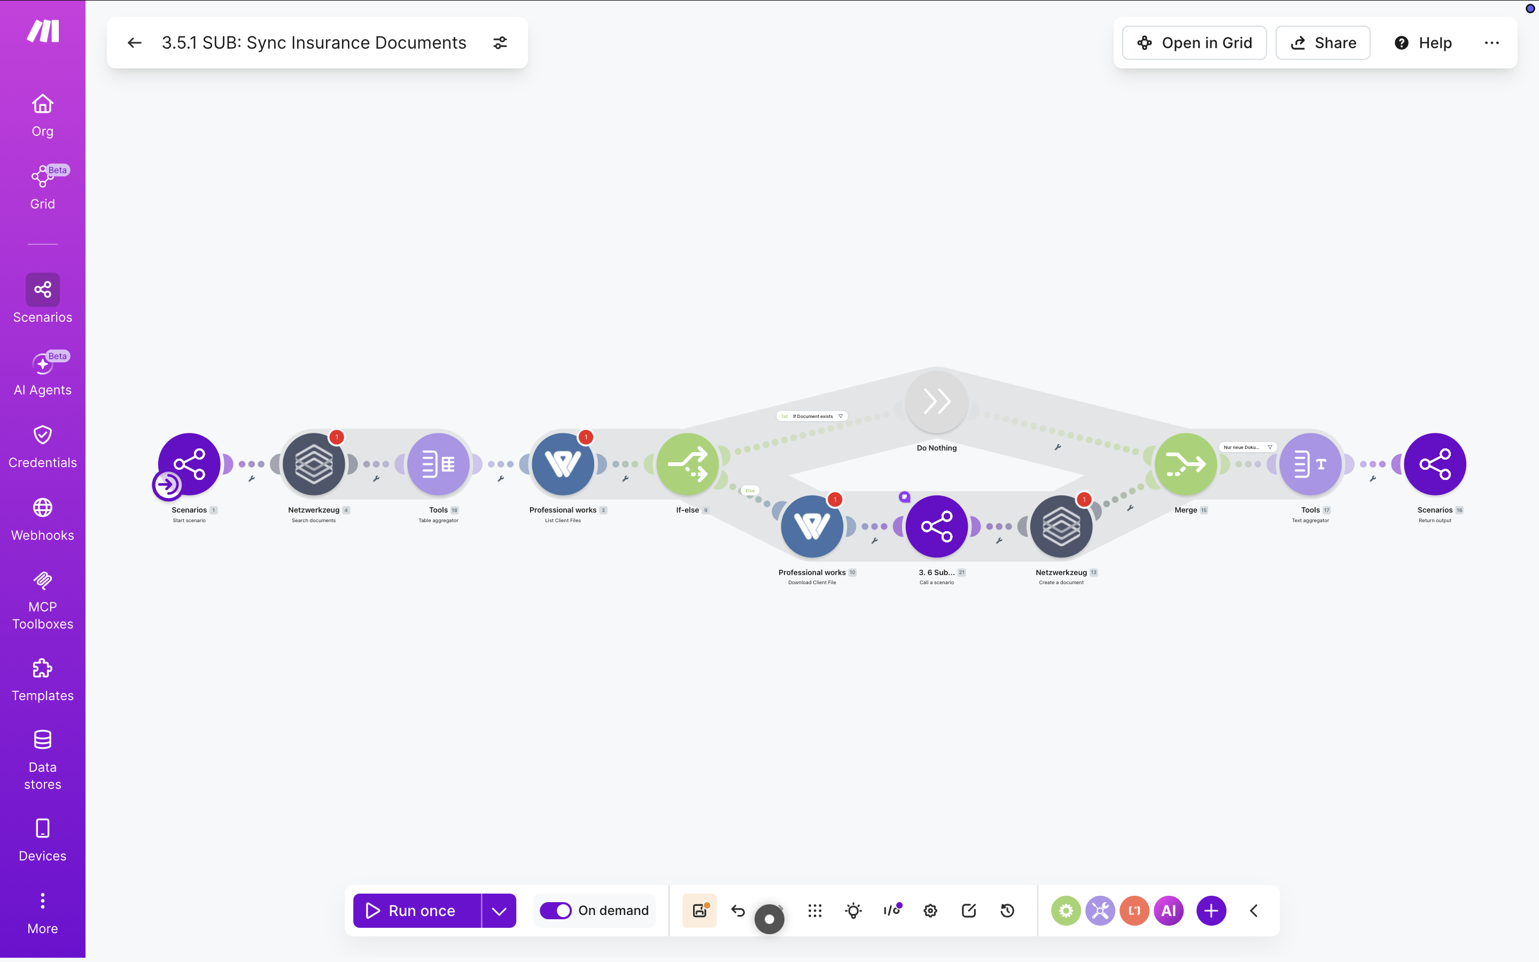Viewport: 1539px width, 962px height.
Task: Open MCP Toolboxes
Action: pos(43,601)
